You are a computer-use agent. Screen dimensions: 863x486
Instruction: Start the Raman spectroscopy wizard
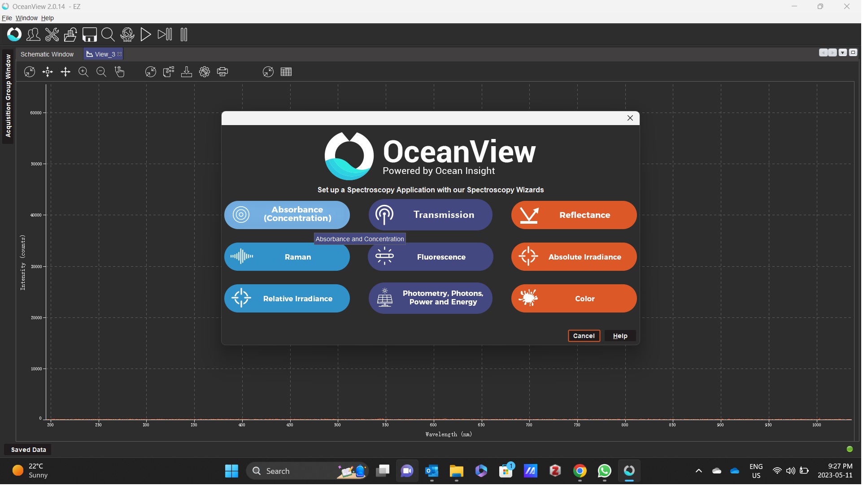(x=287, y=257)
